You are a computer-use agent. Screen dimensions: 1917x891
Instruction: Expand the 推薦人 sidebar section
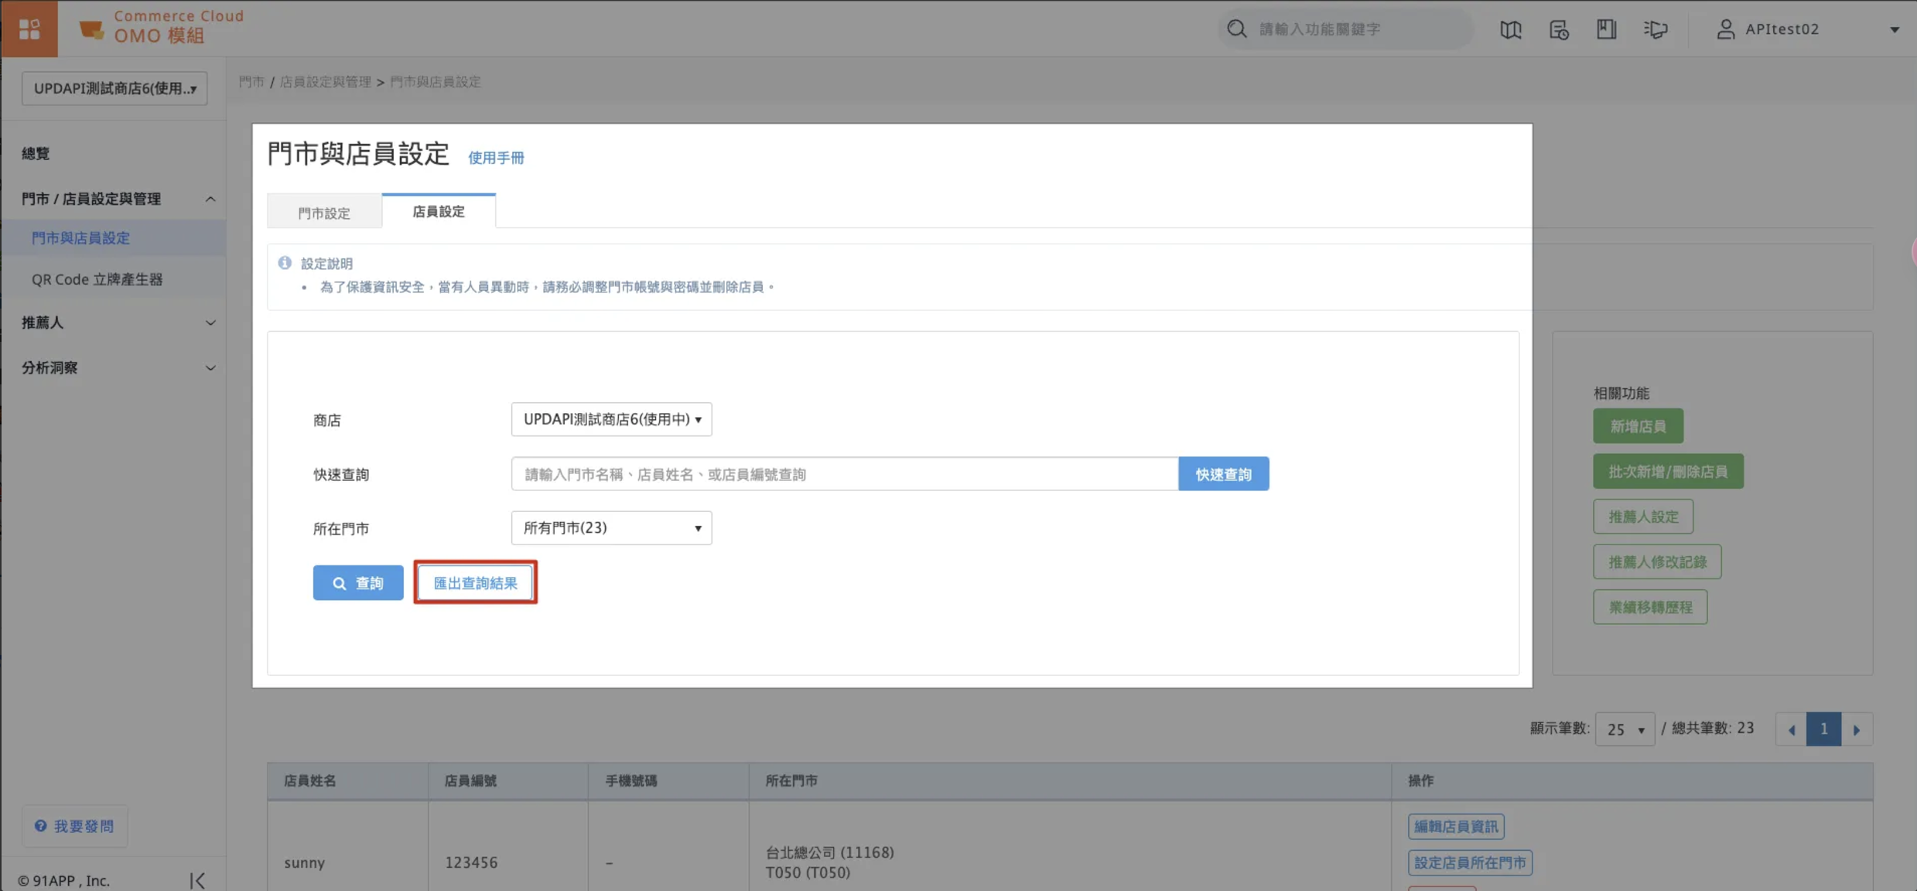116,323
